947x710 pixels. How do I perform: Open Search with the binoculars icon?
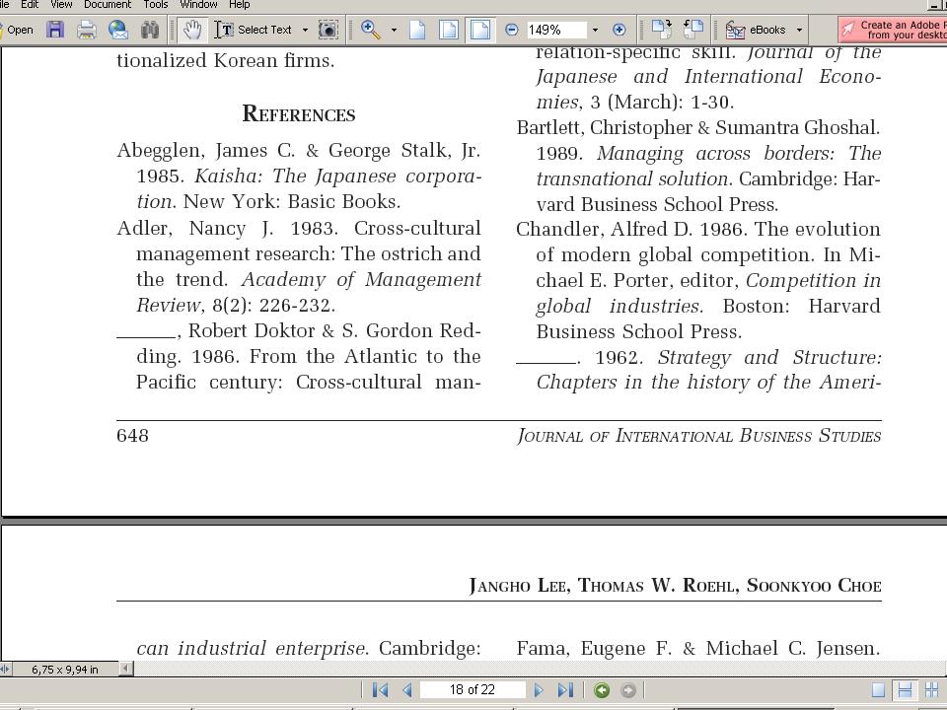(149, 30)
